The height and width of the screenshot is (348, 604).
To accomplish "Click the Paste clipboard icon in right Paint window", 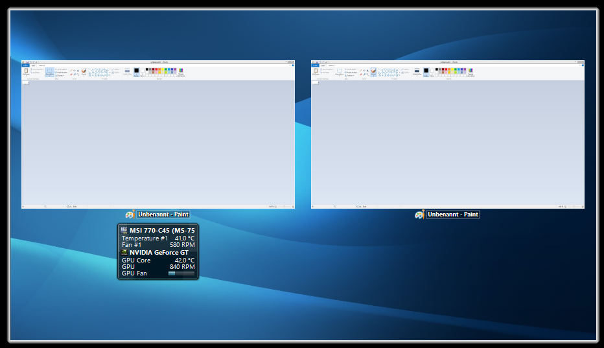I will 315,71.
